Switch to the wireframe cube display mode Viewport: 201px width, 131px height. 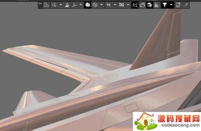pyautogui.click(x=95, y=5)
